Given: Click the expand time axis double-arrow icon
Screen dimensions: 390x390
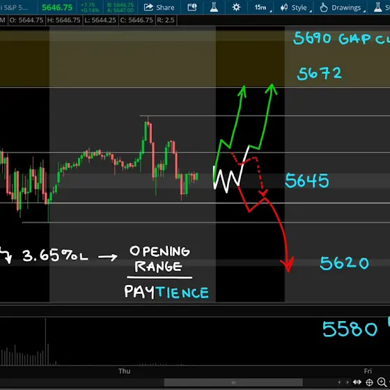Looking at the screenshot, I should pyautogui.click(x=357, y=382).
